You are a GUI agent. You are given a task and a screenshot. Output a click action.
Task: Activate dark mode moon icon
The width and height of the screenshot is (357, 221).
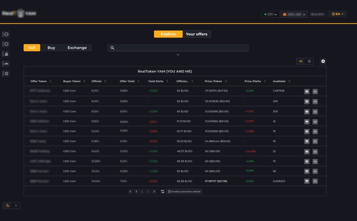coord(8,206)
